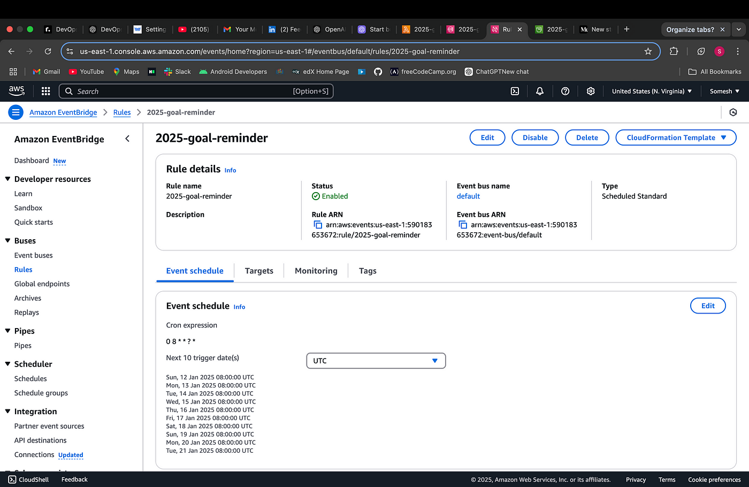
Task: Click Feedback in the footer
Action: click(x=74, y=480)
